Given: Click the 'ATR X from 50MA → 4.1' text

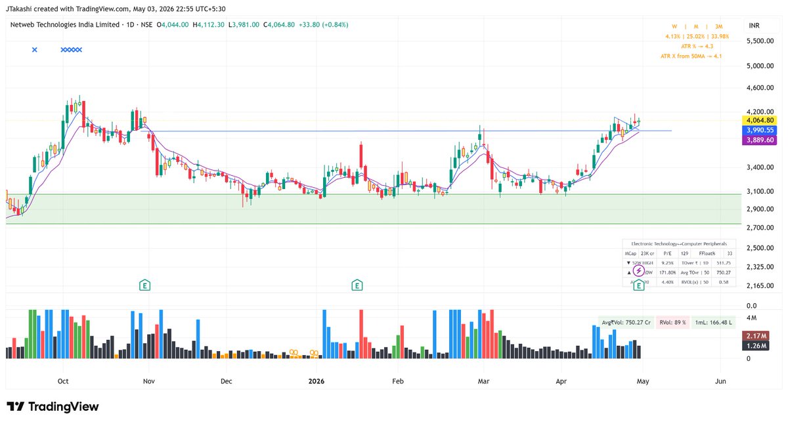Looking at the screenshot, I should [x=691, y=56].
